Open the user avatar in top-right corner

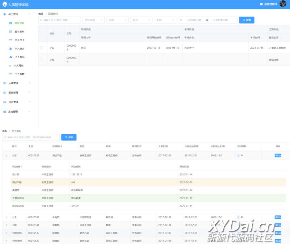click(x=283, y=4)
